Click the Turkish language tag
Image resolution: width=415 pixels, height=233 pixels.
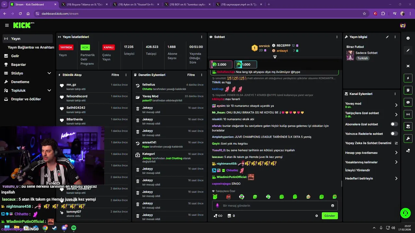click(362, 58)
